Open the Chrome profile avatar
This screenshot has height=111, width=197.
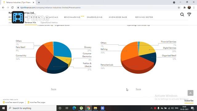tap(189, 7)
